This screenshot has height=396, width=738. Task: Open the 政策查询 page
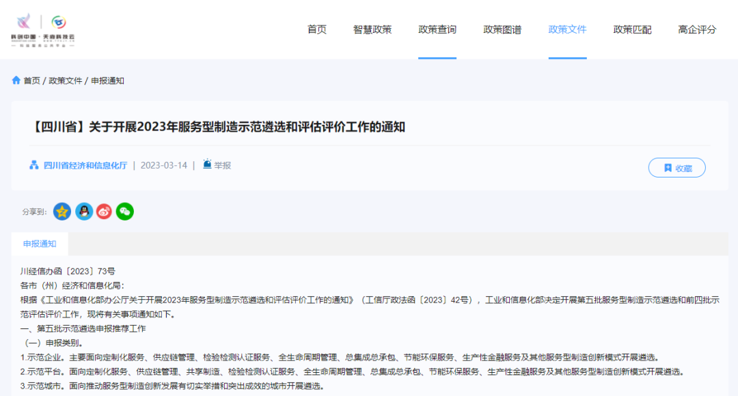pos(437,29)
